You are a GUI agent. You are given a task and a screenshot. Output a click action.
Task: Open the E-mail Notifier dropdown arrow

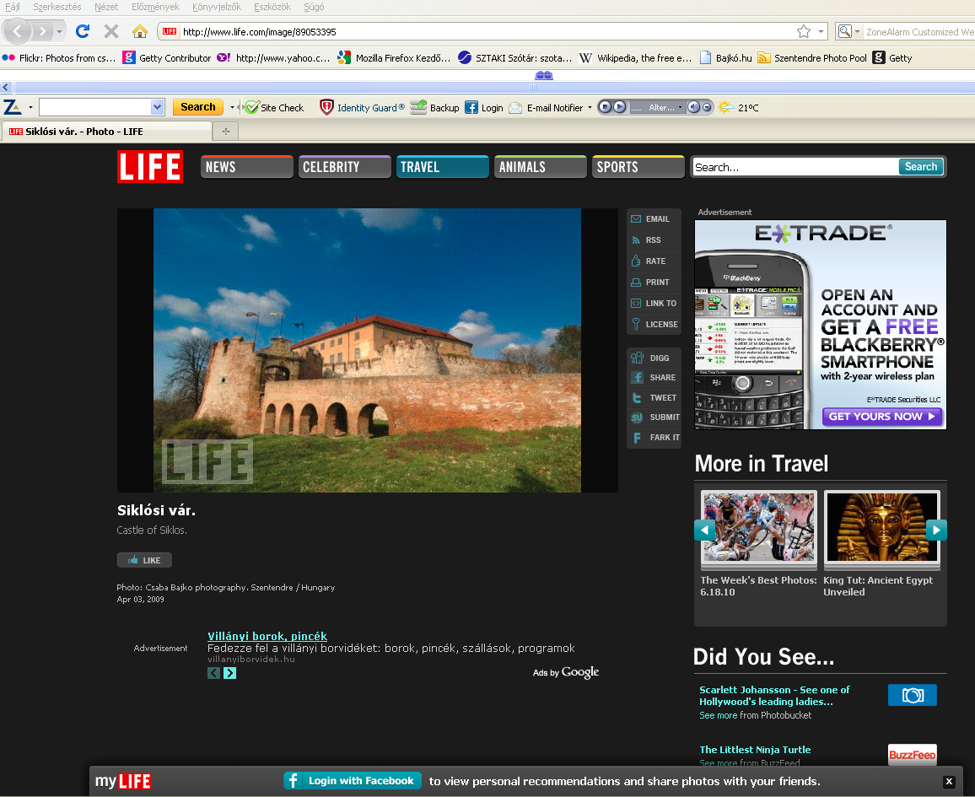coord(590,108)
